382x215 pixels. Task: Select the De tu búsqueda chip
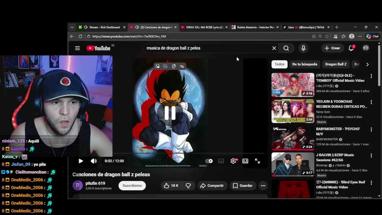[x=305, y=64]
